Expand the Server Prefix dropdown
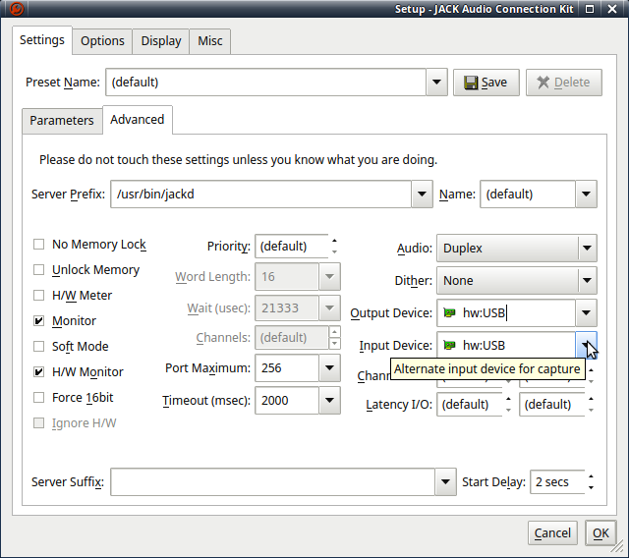This screenshot has height=558, width=629. (x=422, y=194)
